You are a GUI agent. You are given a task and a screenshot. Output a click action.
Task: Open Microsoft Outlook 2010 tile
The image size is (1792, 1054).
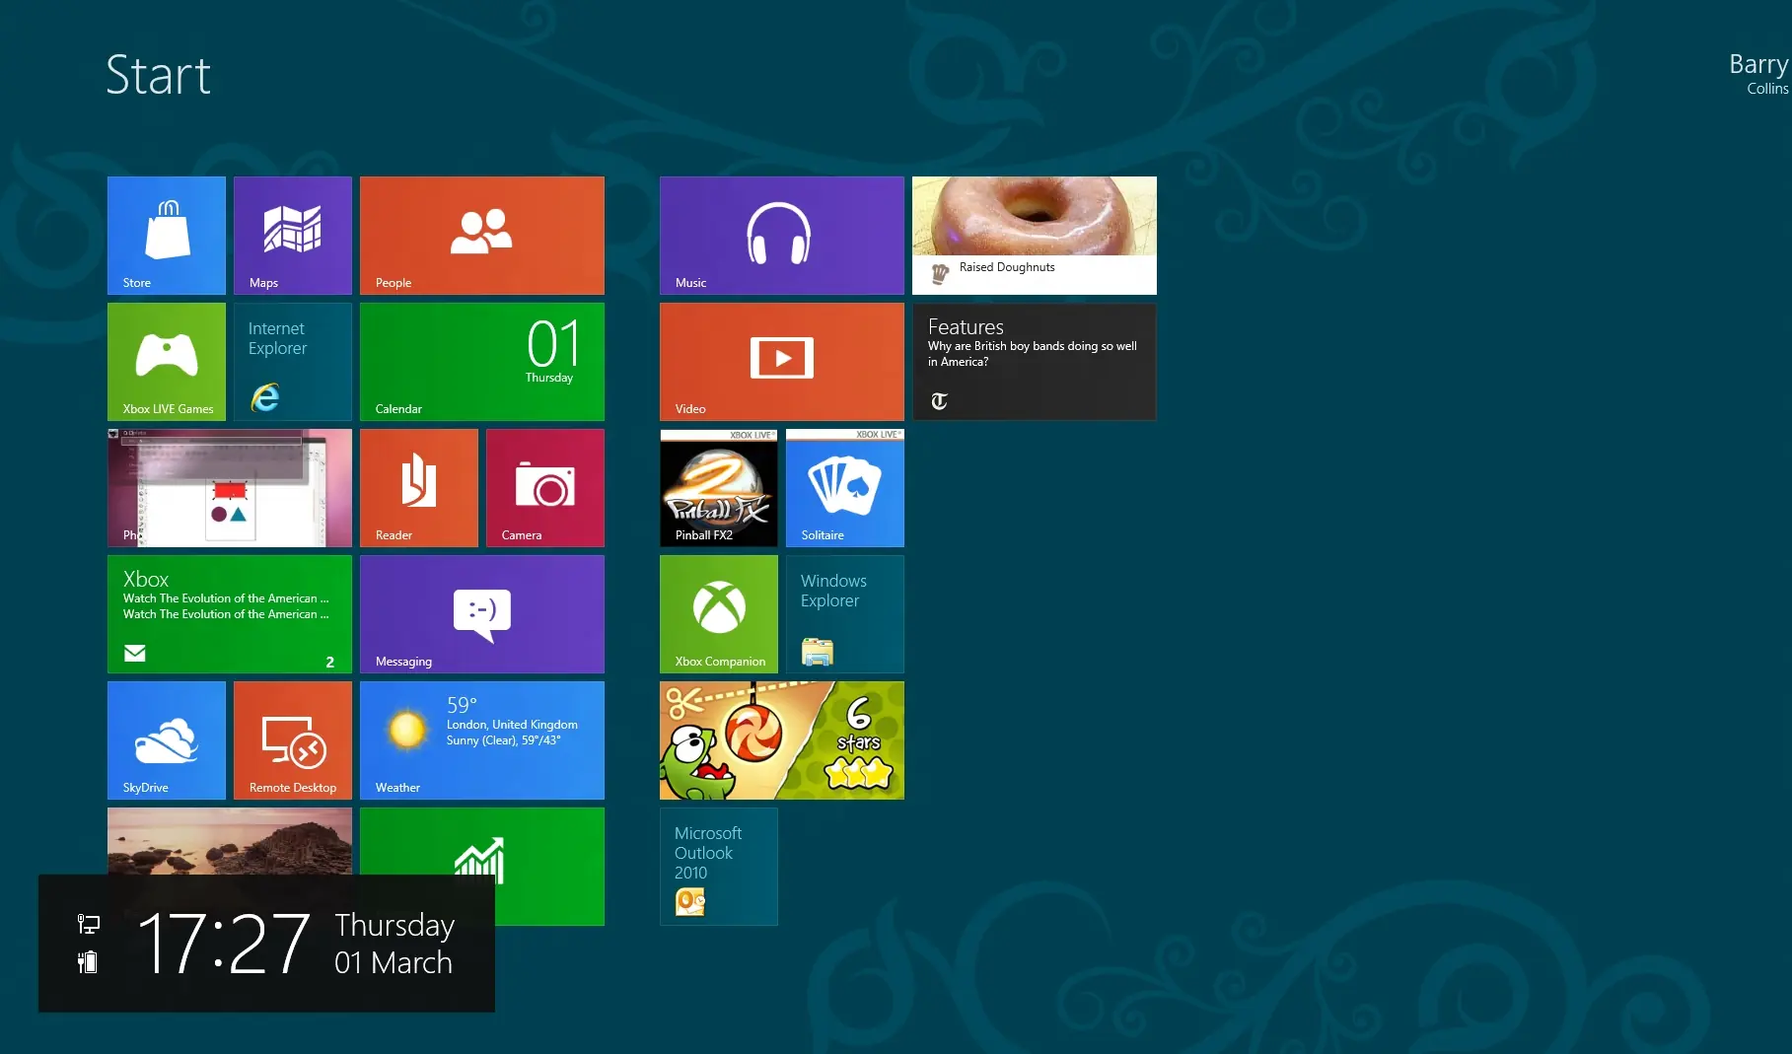(x=719, y=867)
